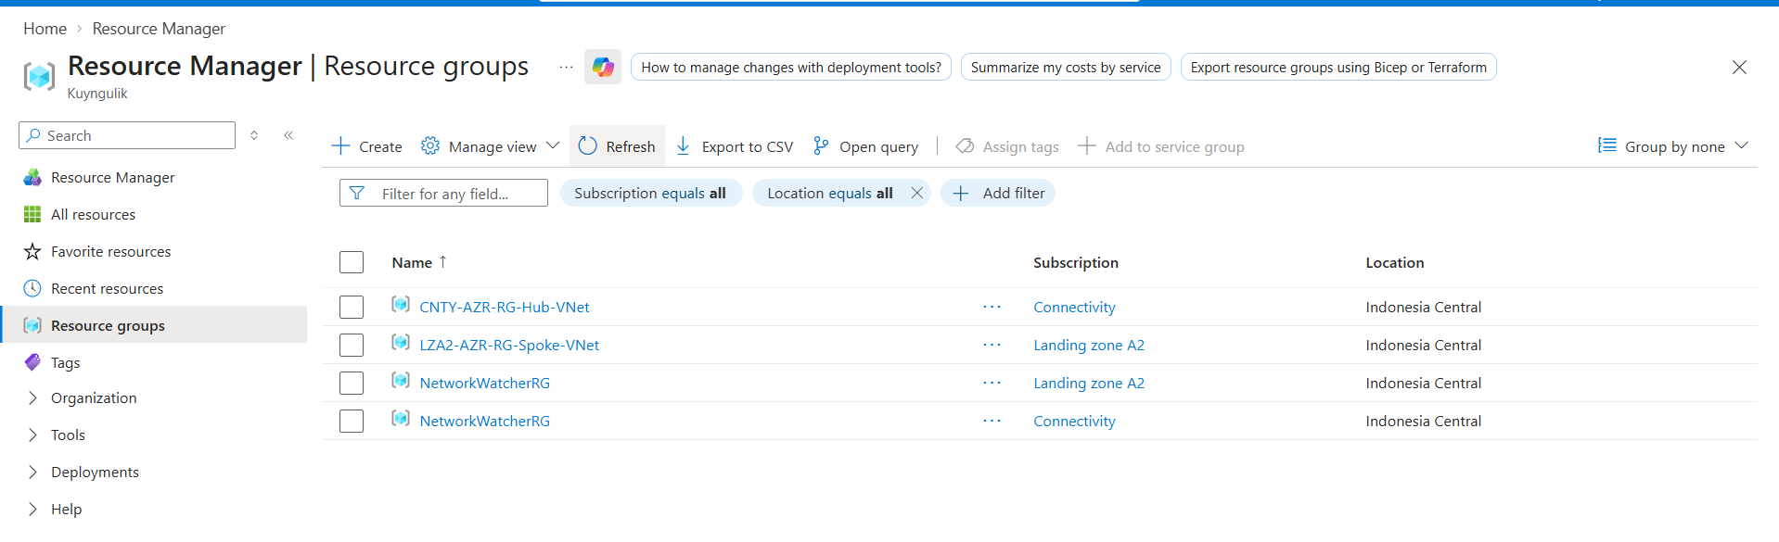Go to Resource Manager breadcrumb
1779x542 pixels.
point(159,29)
